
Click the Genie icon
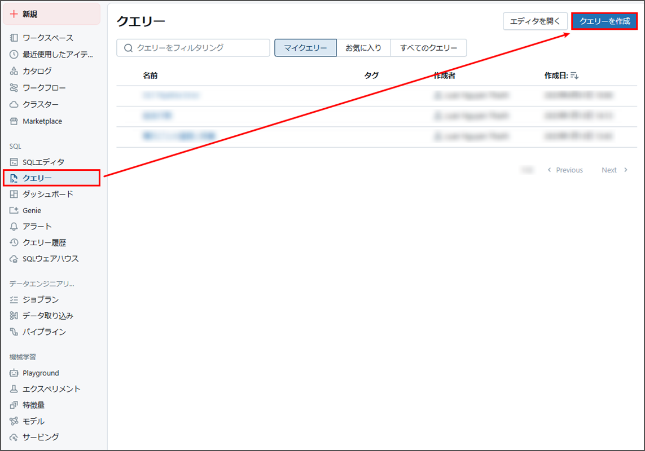tap(14, 210)
